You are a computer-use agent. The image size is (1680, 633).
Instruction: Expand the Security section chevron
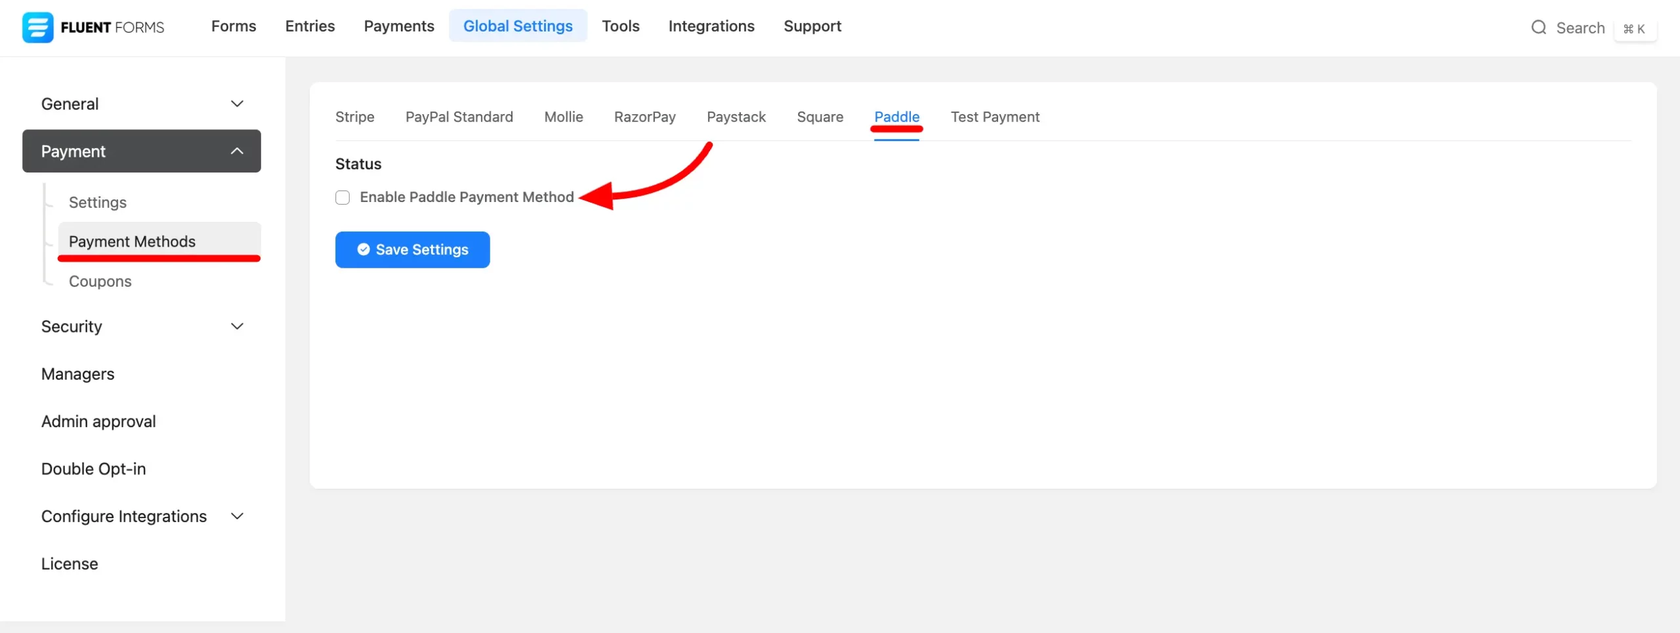pos(237,327)
